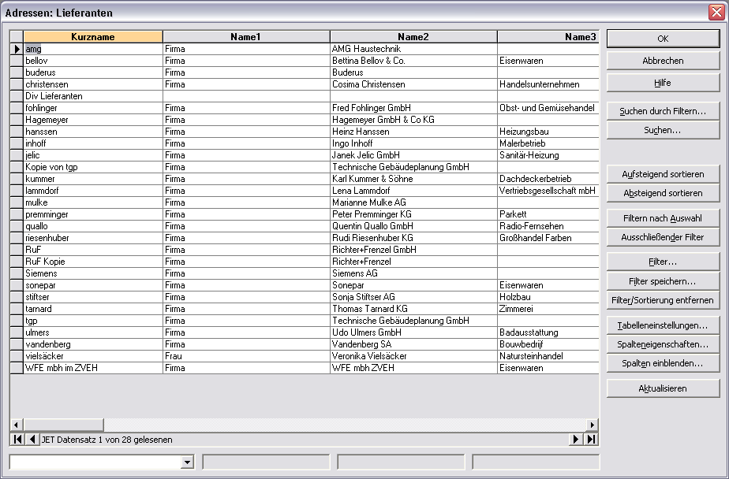Screen dimensions: 729x479
Task: Click Heinz Hanssen in Name2 column
Action: (x=413, y=132)
